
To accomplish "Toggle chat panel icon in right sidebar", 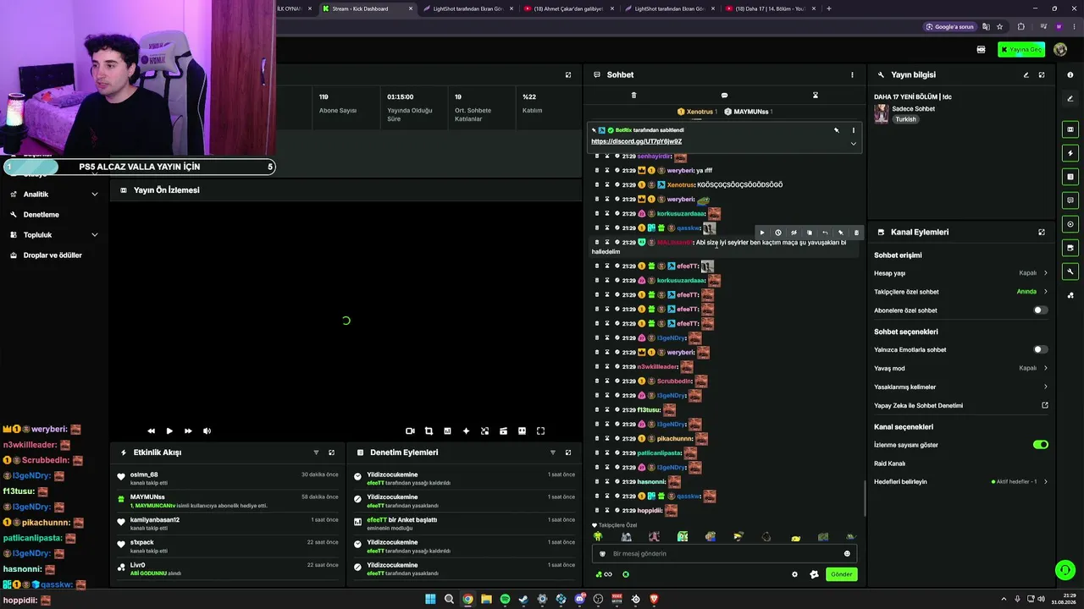I will pyautogui.click(x=1070, y=200).
